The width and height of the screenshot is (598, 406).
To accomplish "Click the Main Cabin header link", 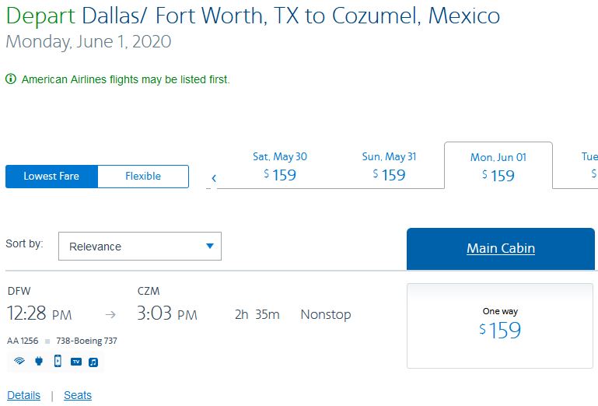I will coord(501,249).
